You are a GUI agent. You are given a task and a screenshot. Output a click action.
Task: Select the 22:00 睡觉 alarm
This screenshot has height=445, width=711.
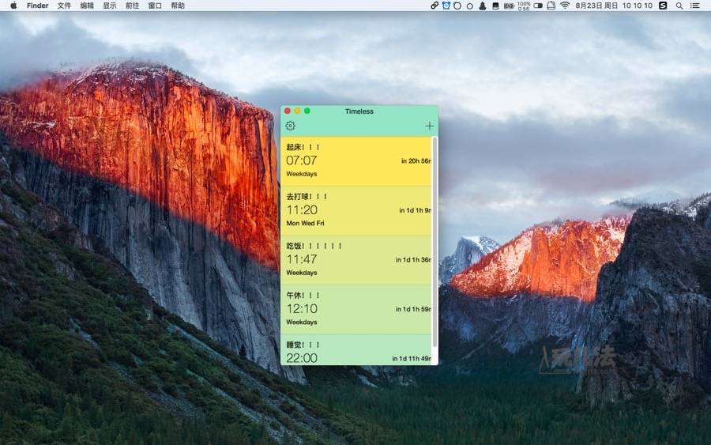pyautogui.click(x=355, y=350)
